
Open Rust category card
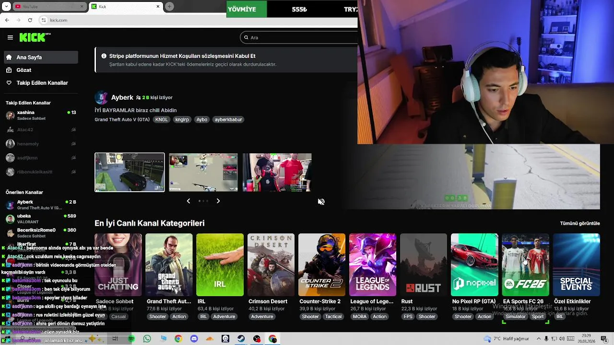click(x=424, y=264)
